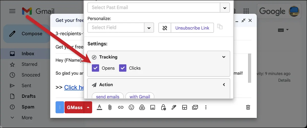307x128 pixels.
Task: Open the Google apps grid
Action: click(x=246, y=11)
